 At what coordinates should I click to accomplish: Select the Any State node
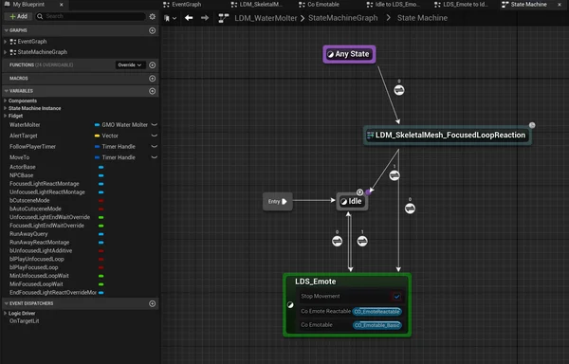(349, 54)
